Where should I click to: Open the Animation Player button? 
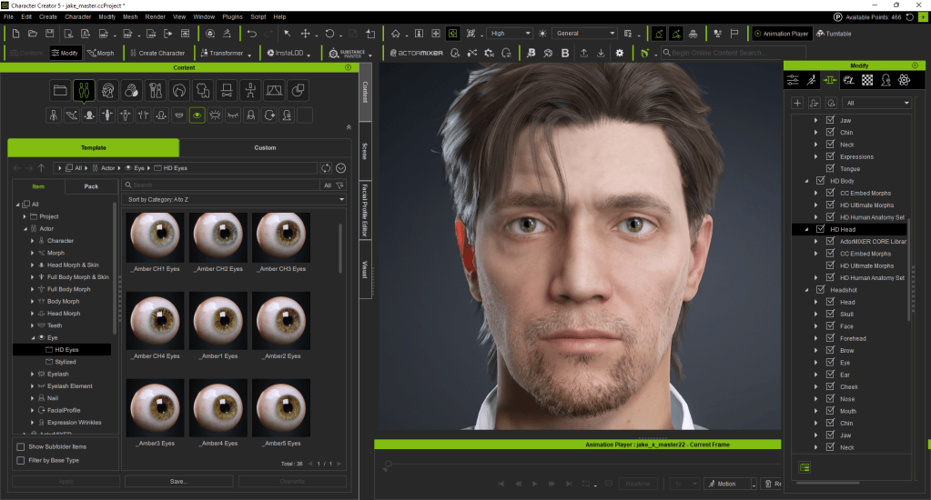pyautogui.click(x=781, y=34)
